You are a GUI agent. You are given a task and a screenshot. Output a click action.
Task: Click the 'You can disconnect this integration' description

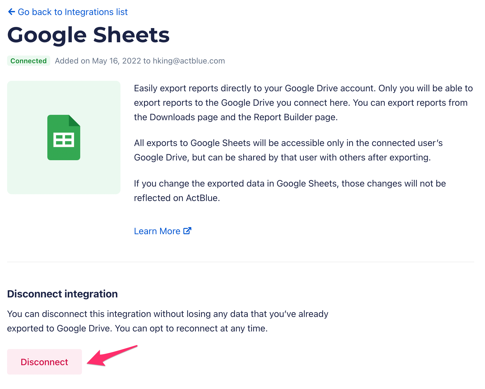(167, 321)
